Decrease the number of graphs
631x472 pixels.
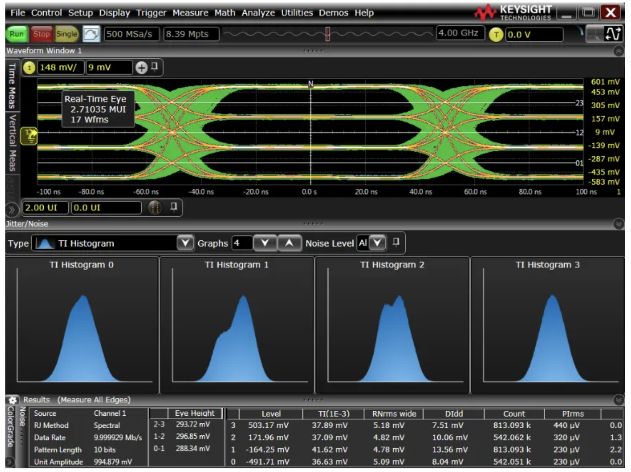(265, 243)
